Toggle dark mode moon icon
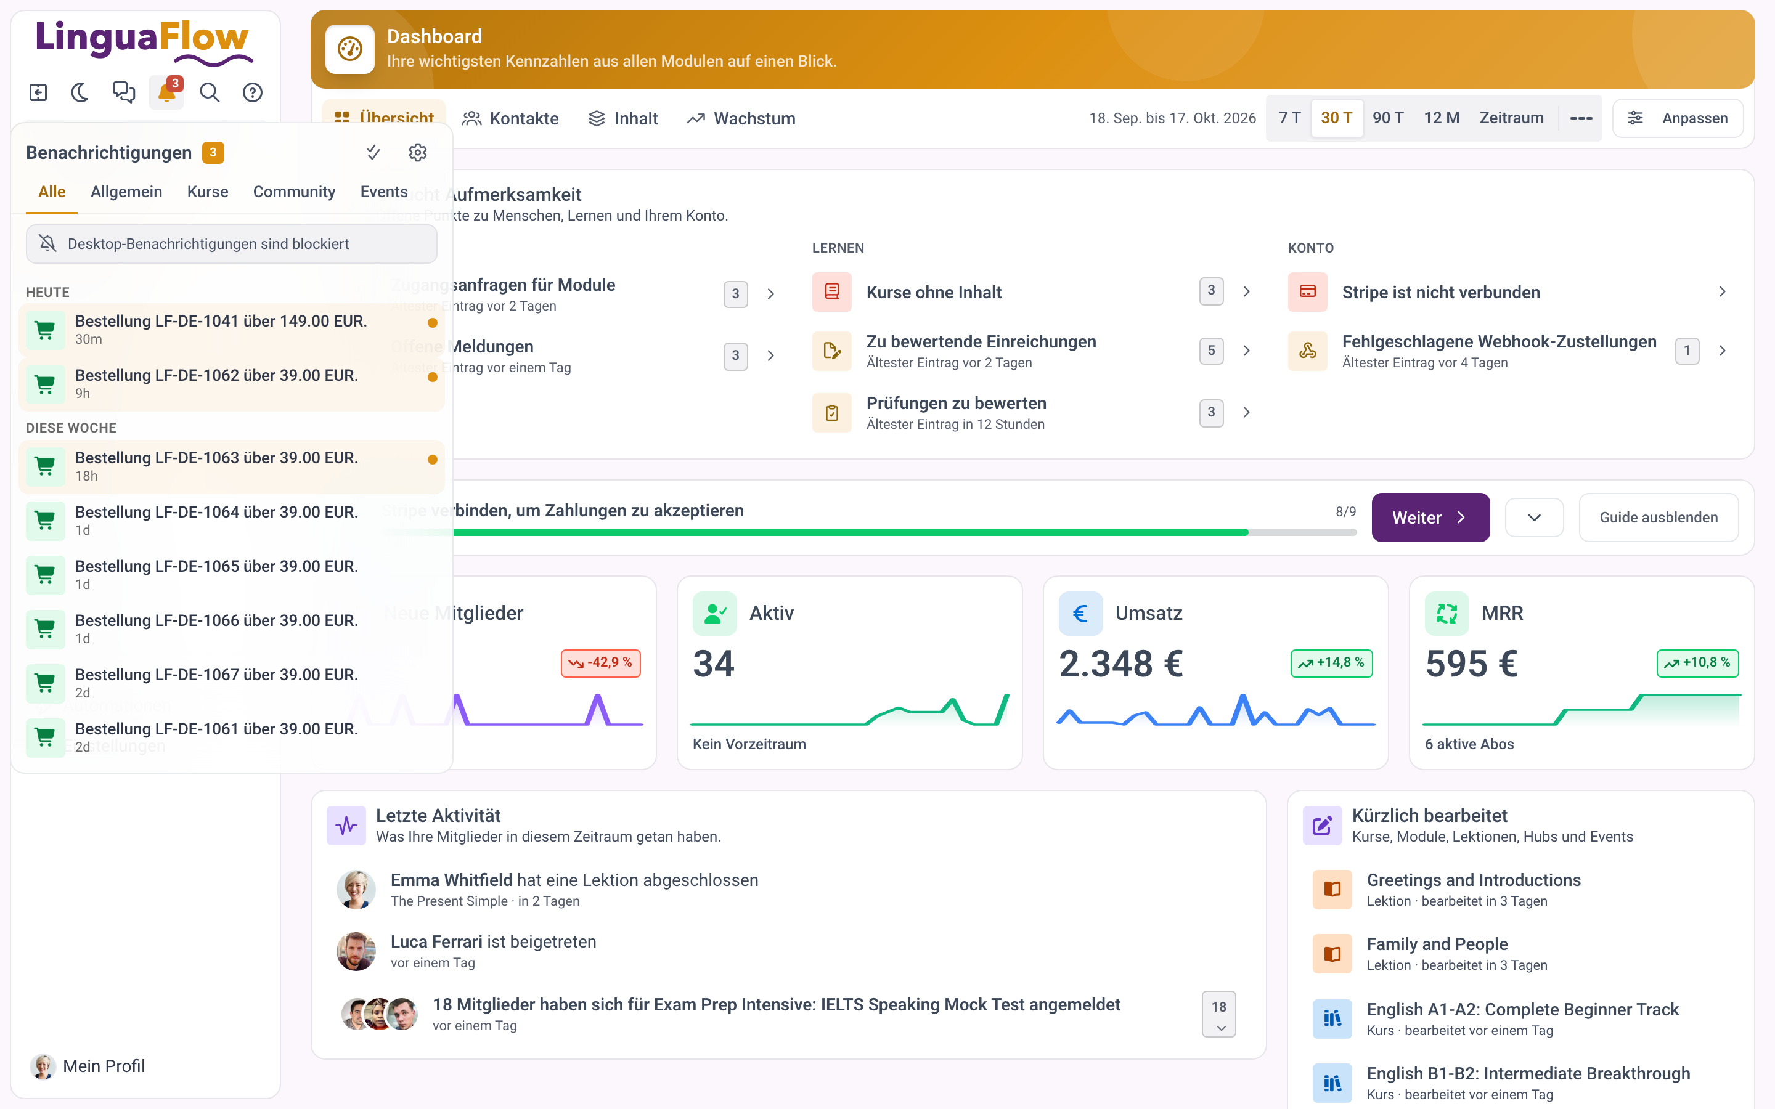The width and height of the screenshot is (1775, 1109). coord(80,92)
